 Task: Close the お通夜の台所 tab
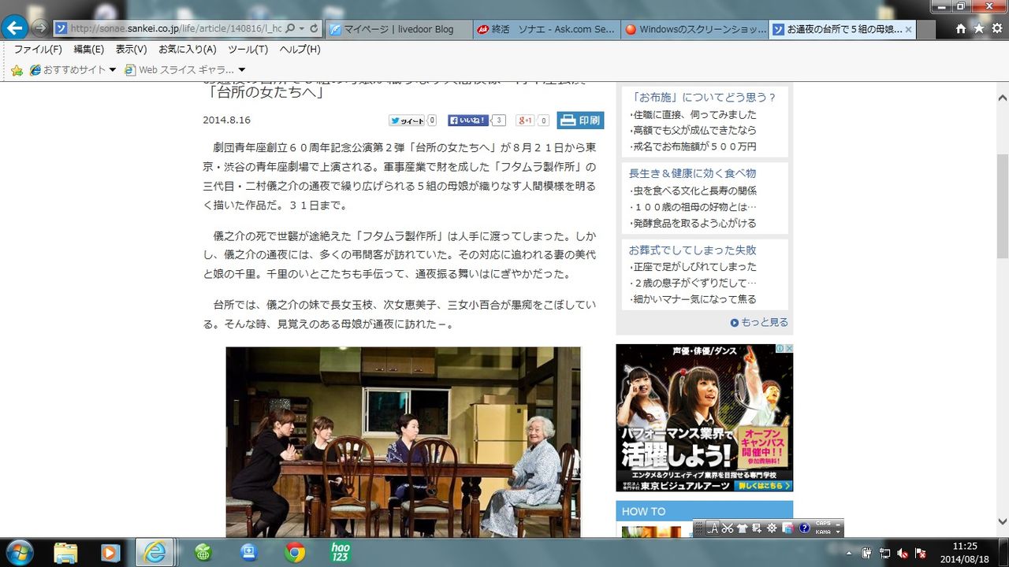tap(908, 29)
